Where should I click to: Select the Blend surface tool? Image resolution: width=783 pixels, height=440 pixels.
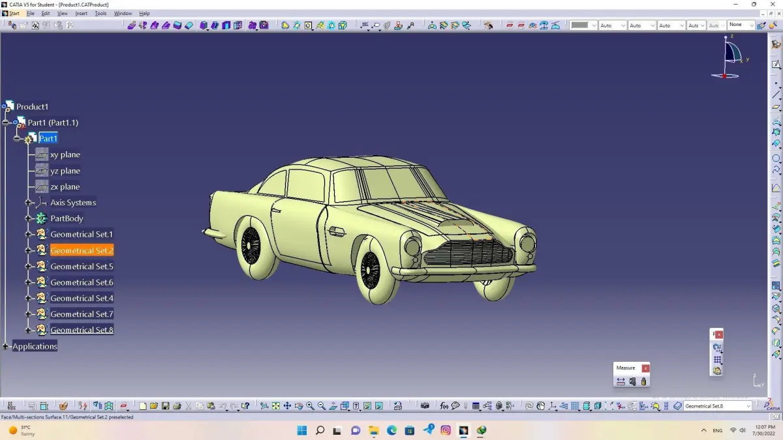point(776,263)
